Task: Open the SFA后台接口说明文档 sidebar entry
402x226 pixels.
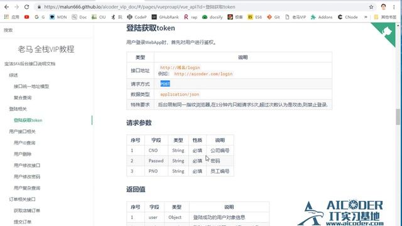Action: (x=30, y=63)
